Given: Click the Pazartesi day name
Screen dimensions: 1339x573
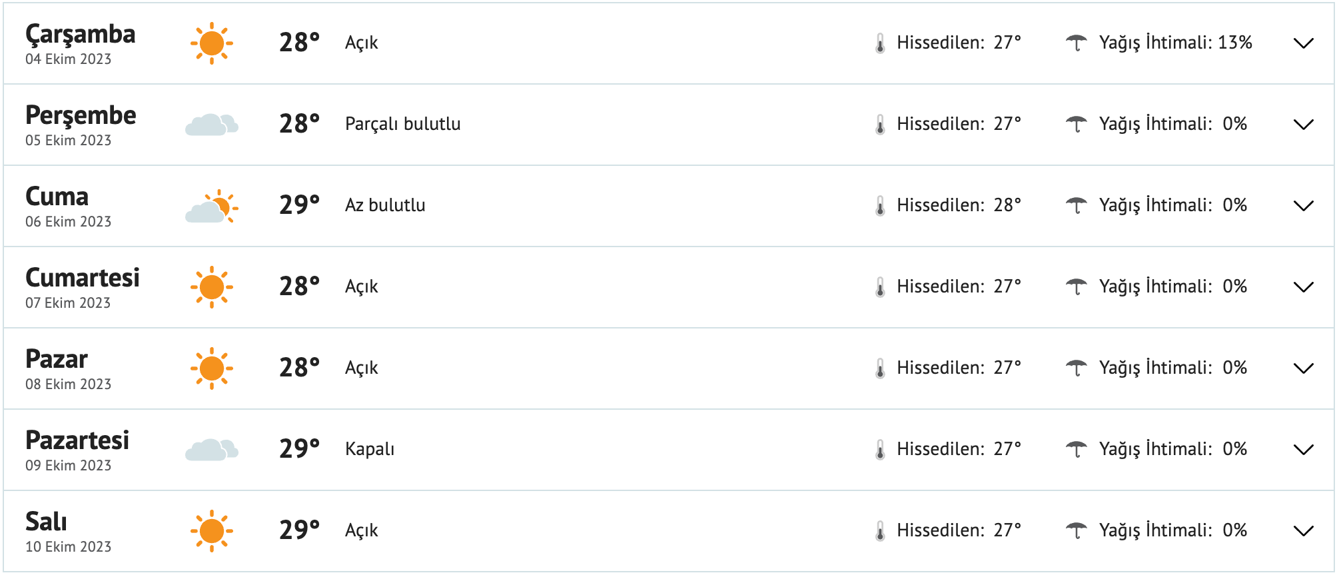Looking at the screenshot, I should pyautogui.click(x=78, y=440).
